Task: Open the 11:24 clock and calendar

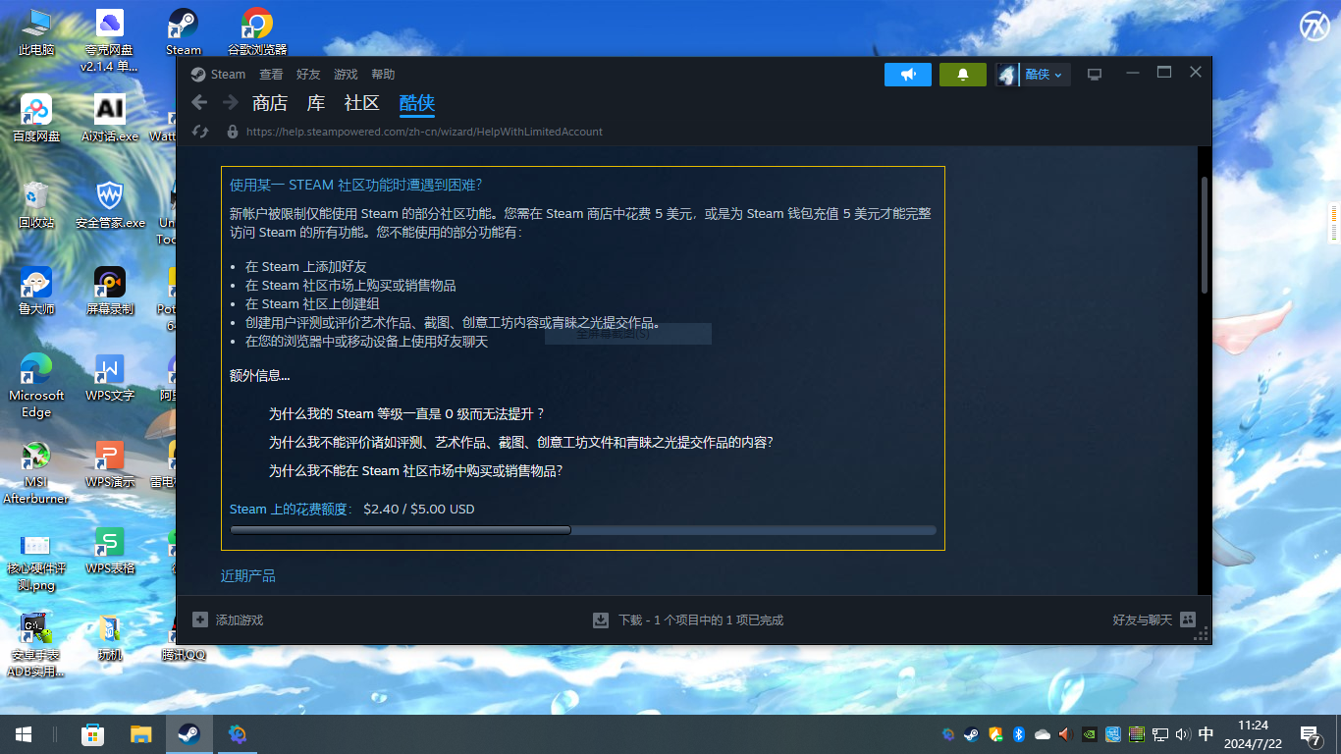Action: click(1253, 734)
